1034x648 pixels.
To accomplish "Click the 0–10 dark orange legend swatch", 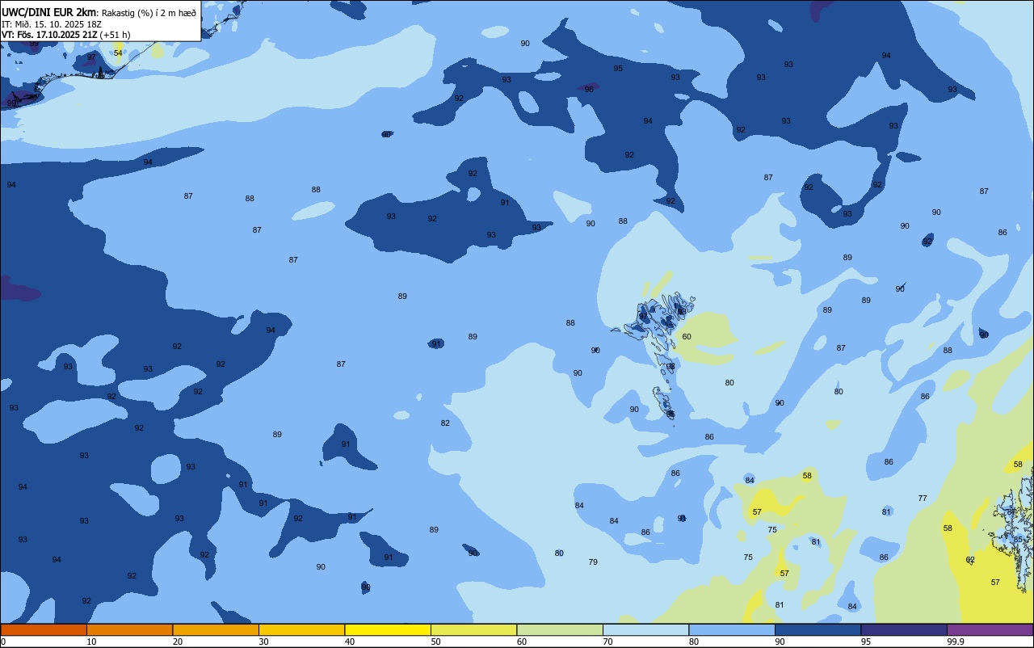I will pos(44,629).
